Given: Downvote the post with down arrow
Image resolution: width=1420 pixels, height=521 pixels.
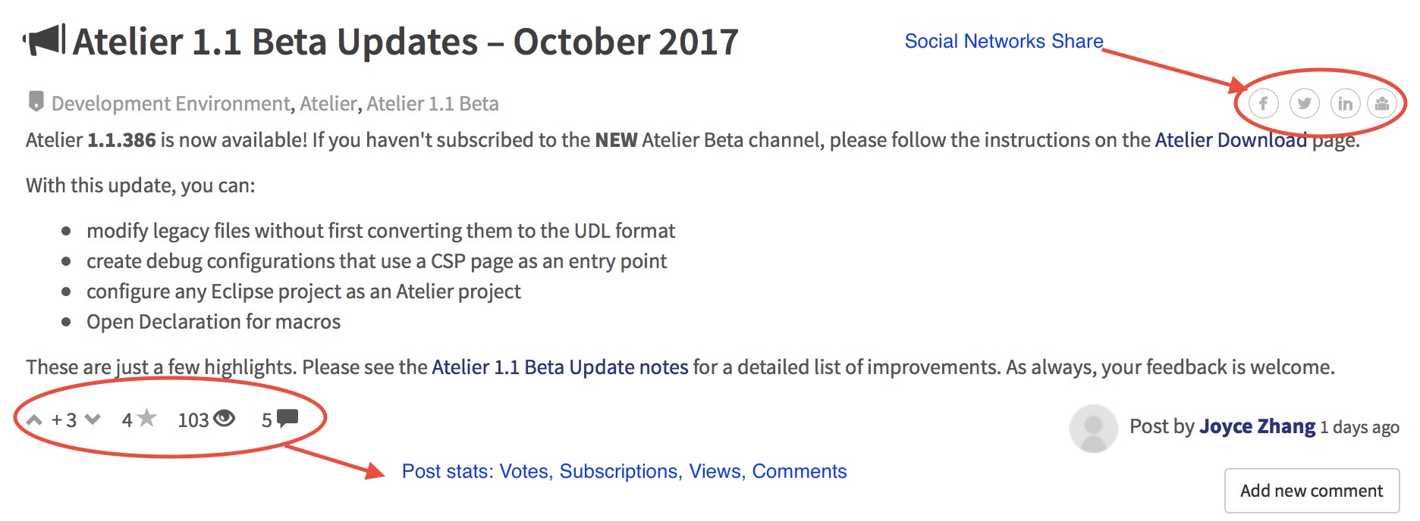Looking at the screenshot, I should [93, 419].
